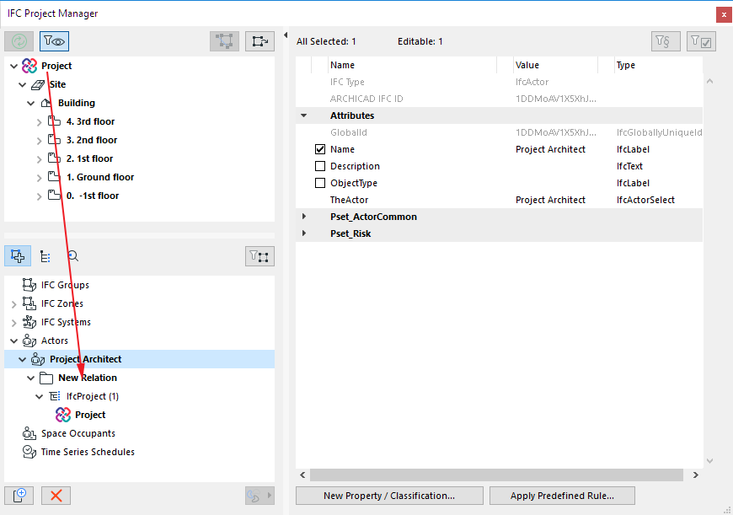Select the IFC Systems item
Image resolution: width=733 pixels, height=515 pixels.
click(x=66, y=322)
